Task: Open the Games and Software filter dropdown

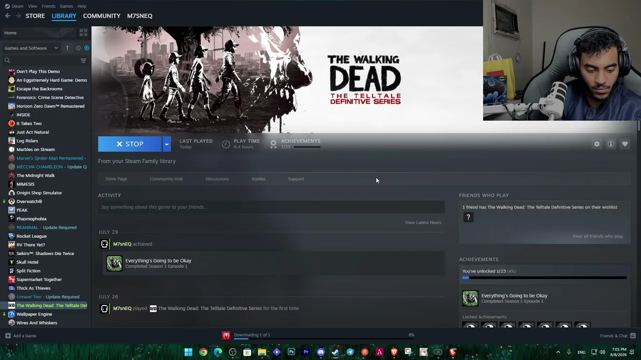Action: [x=31, y=48]
